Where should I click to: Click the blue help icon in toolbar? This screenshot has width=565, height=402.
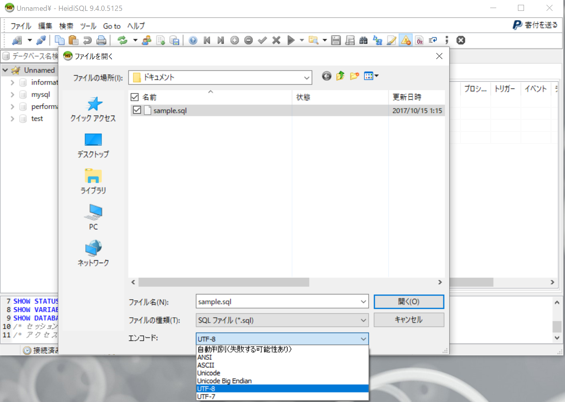pos(193,40)
